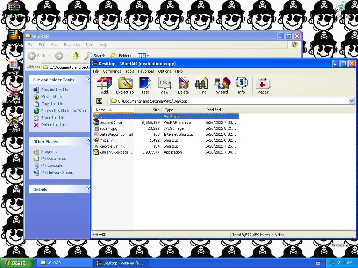Open the Wizard toolbar icon
Image resolution: width=358 pixels, height=268 pixels.
(x=222, y=85)
